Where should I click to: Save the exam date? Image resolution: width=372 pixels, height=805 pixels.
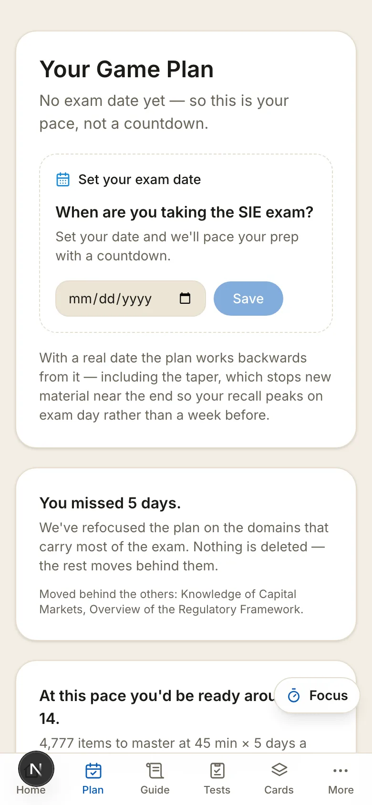click(248, 299)
